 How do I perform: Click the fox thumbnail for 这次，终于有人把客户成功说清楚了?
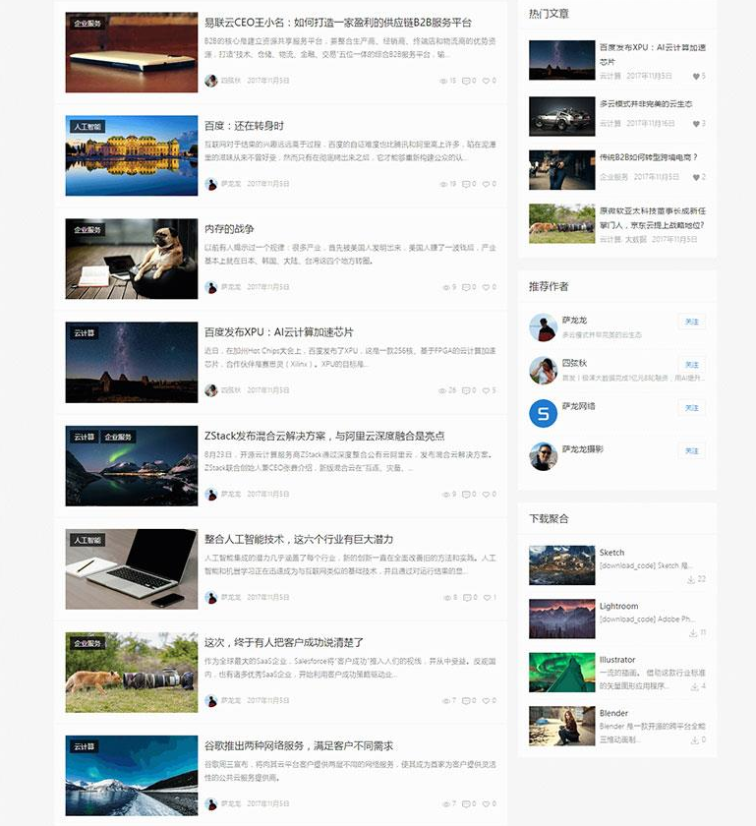[132, 672]
